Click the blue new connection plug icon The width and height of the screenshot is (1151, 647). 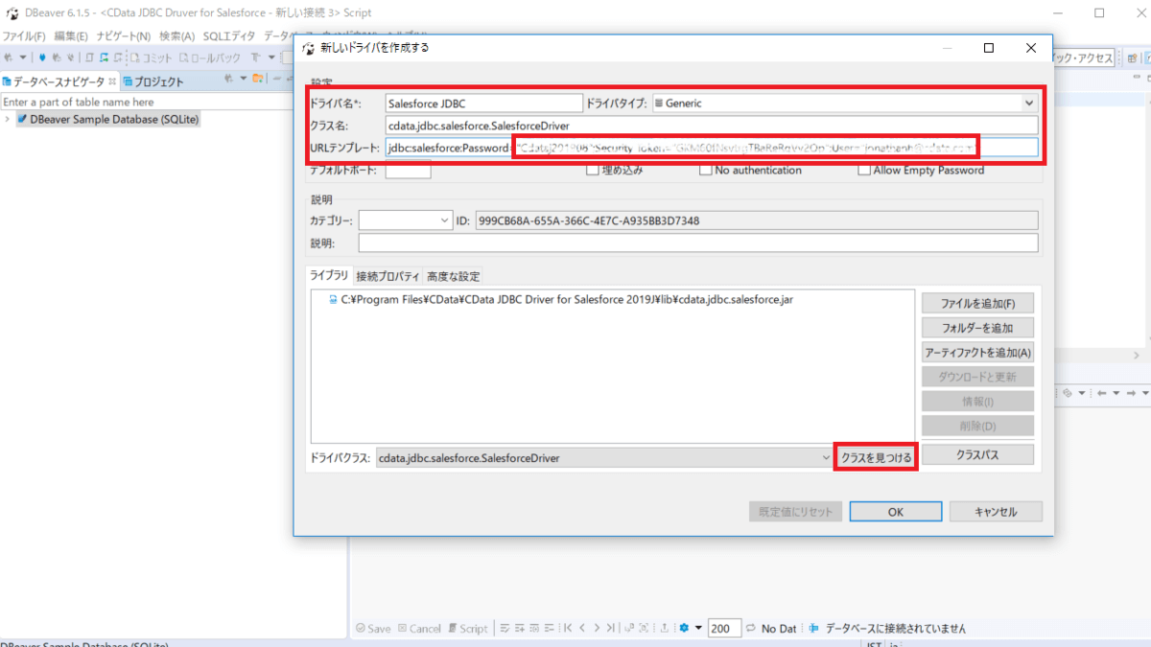(42, 58)
